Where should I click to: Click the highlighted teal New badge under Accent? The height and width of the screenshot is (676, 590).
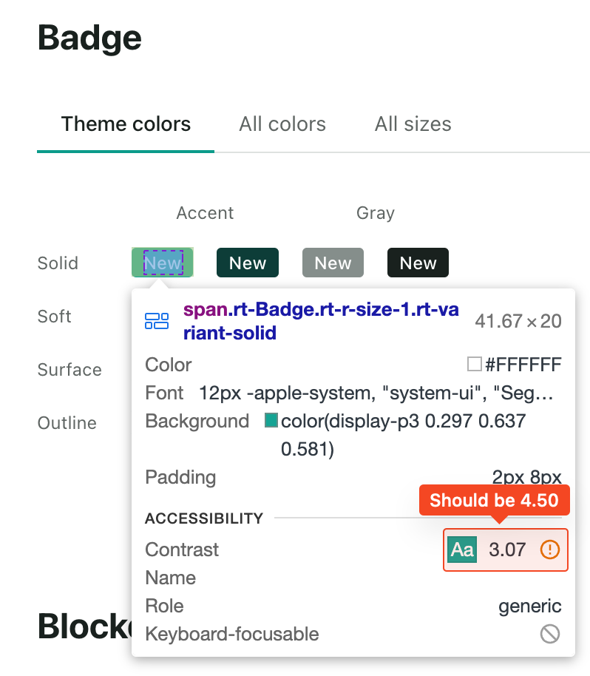[162, 263]
